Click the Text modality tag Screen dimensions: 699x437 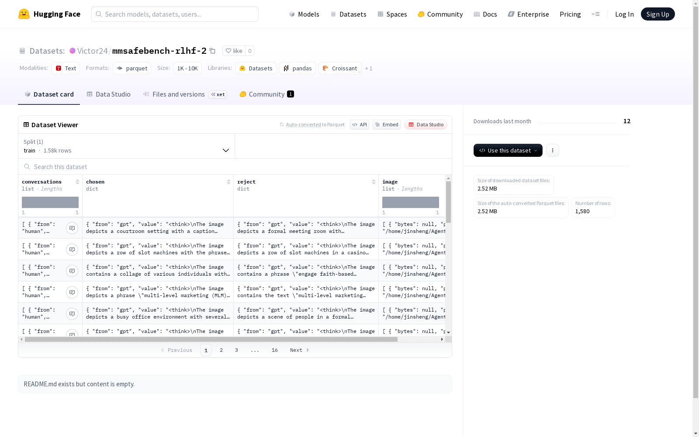coord(66,68)
